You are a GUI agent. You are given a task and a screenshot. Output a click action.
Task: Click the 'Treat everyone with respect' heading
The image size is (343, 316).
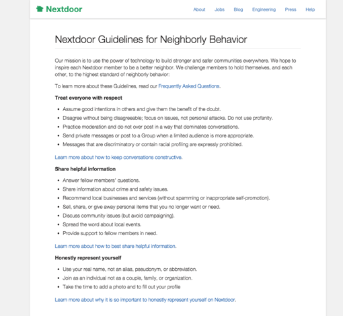click(x=89, y=98)
